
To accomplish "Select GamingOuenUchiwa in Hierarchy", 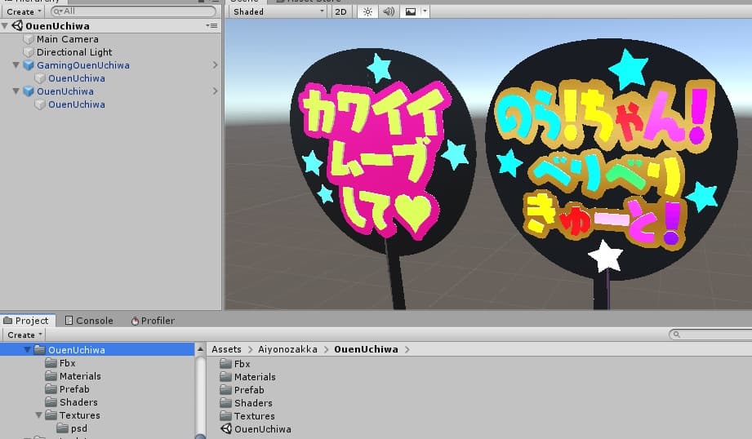I will (x=83, y=65).
